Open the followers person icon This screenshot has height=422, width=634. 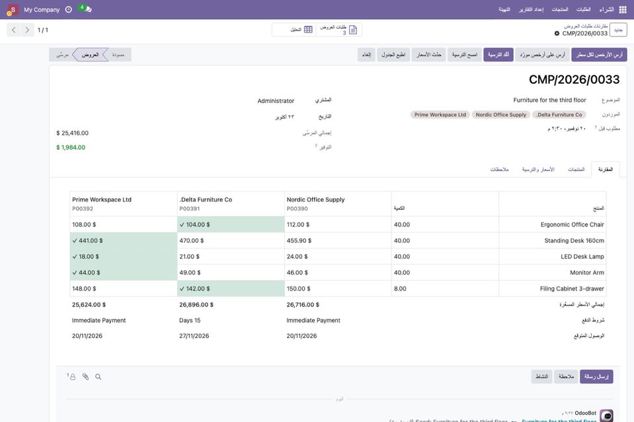pyautogui.click(x=71, y=377)
